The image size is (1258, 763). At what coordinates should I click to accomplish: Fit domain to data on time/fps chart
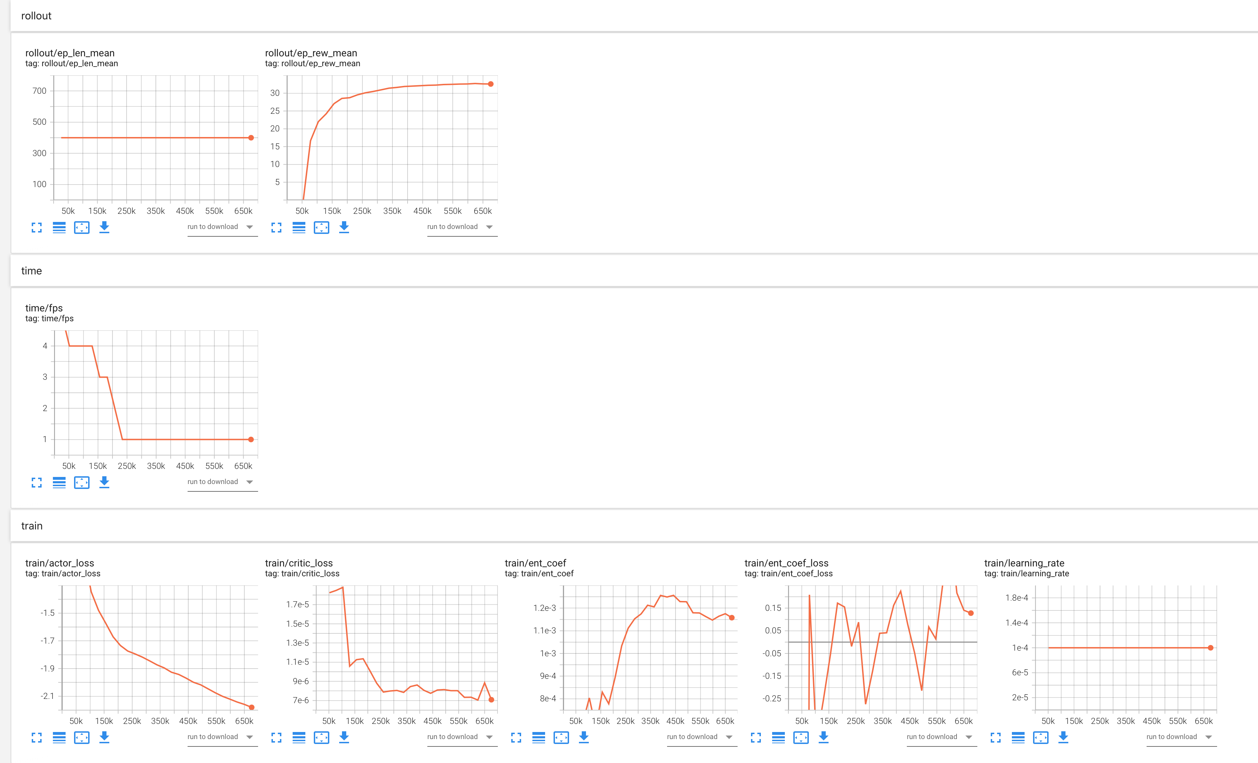coord(82,483)
